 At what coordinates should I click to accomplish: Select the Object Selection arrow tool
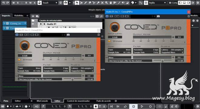[x=77, y=3]
